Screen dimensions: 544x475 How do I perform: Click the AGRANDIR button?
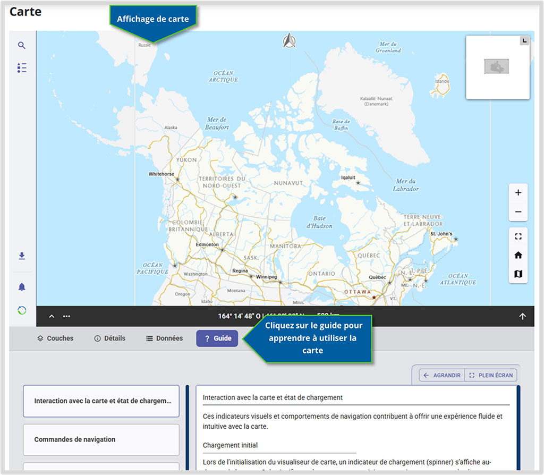pyautogui.click(x=441, y=375)
